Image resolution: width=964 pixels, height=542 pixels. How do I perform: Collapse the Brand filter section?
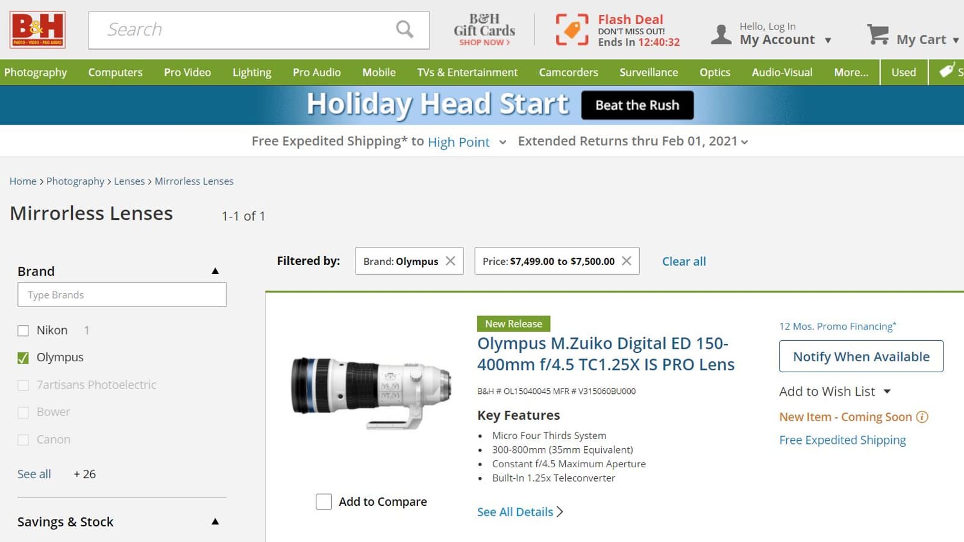click(x=215, y=271)
